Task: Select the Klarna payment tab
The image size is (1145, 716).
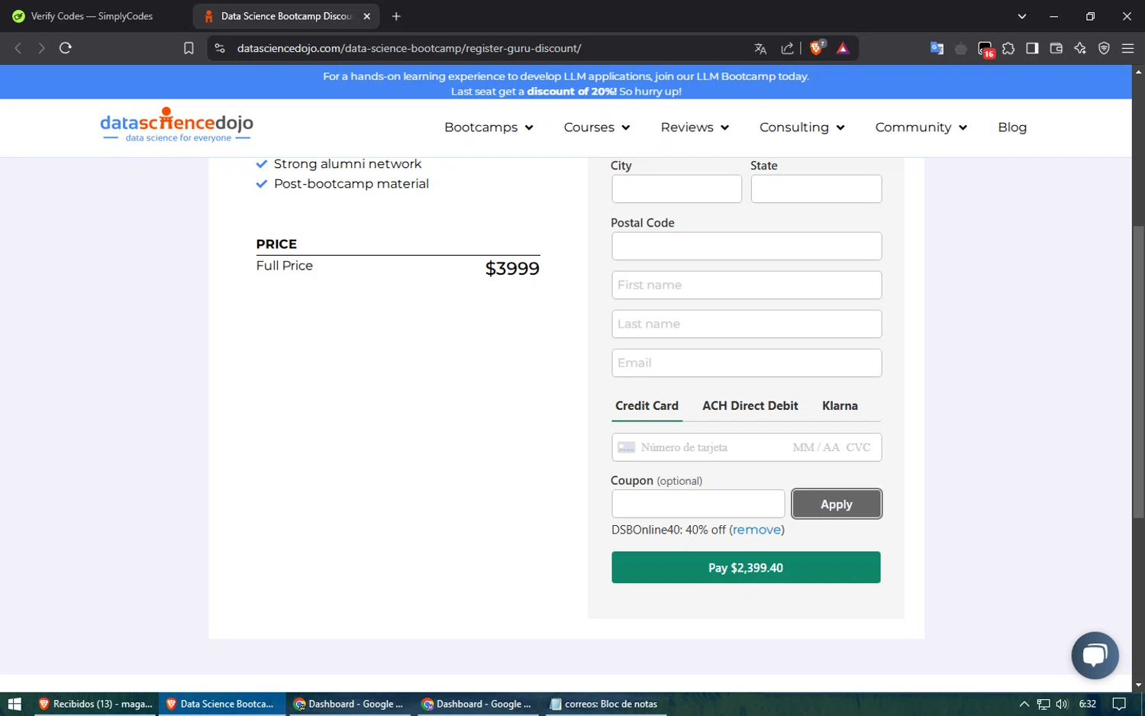Action: click(840, 406)
